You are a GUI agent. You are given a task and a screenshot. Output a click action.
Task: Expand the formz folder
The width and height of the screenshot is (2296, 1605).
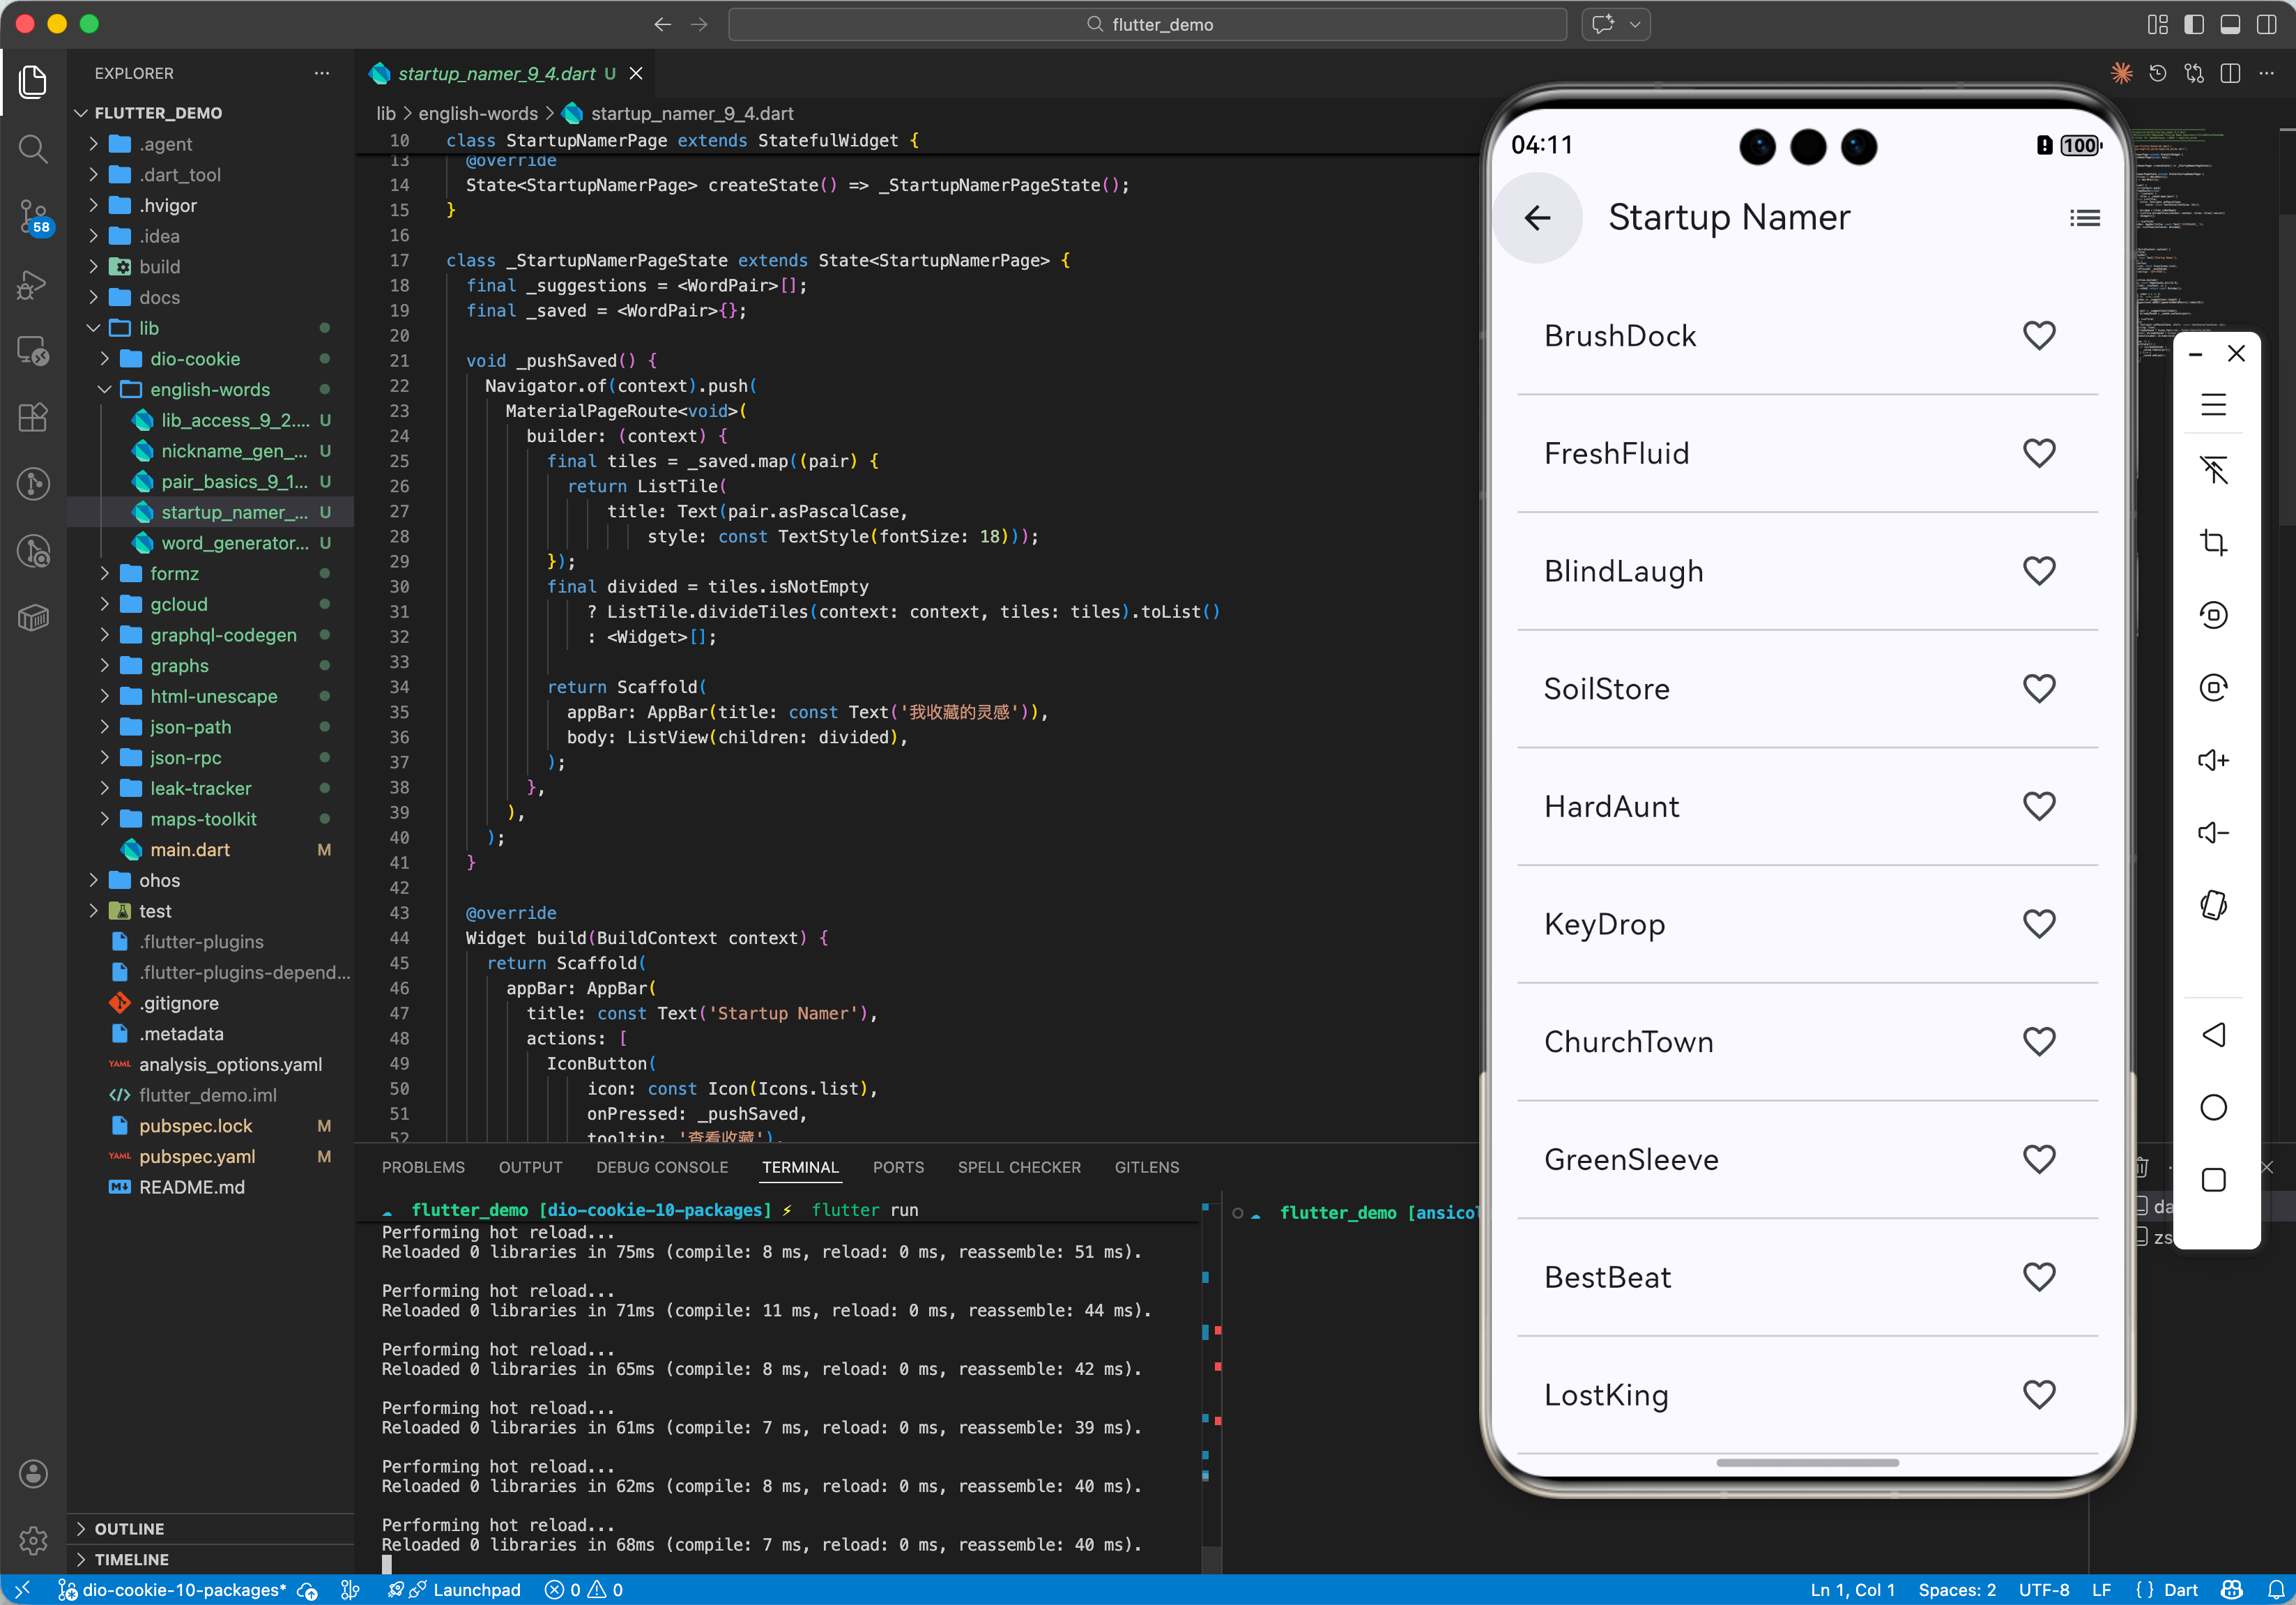click(174, 573)
